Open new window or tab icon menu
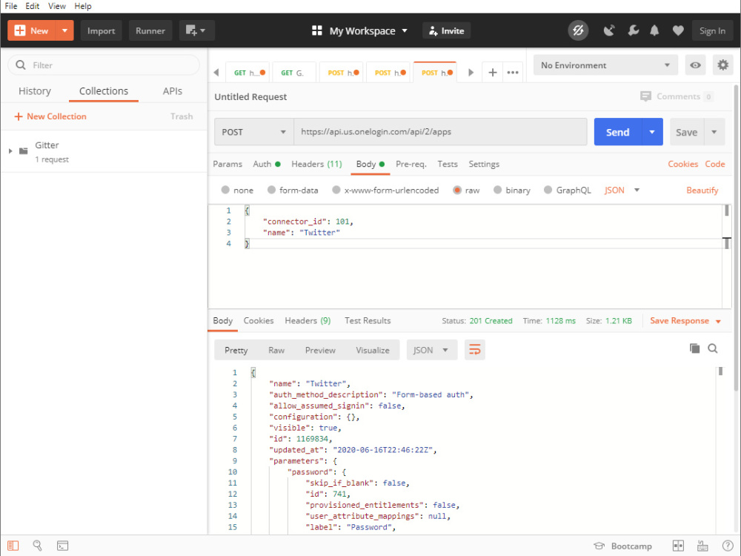Screen dimensions: 741x556 (x=196, y=30)
